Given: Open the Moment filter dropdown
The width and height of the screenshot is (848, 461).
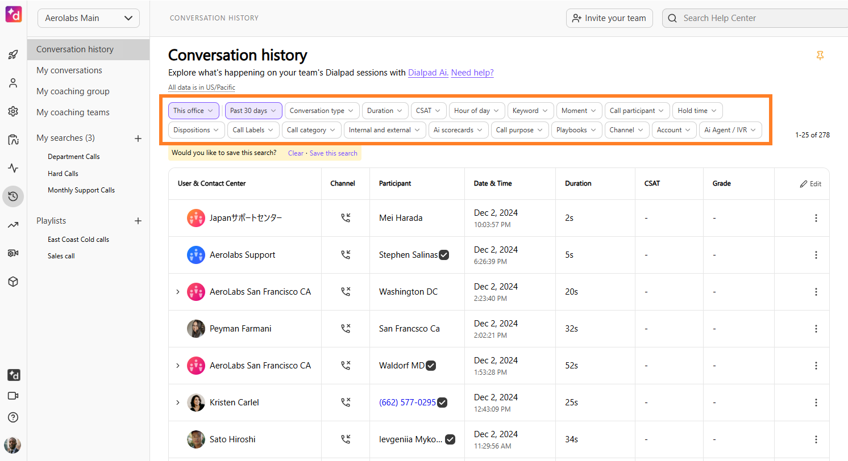Looking at the screenshot, I should click(579, 111).
